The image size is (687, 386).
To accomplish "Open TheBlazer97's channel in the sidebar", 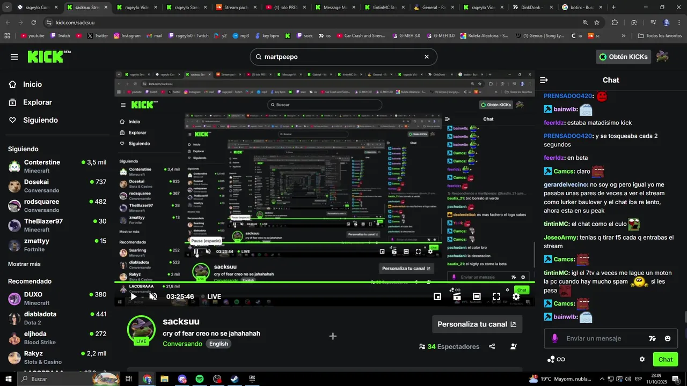I will [57, 225].
